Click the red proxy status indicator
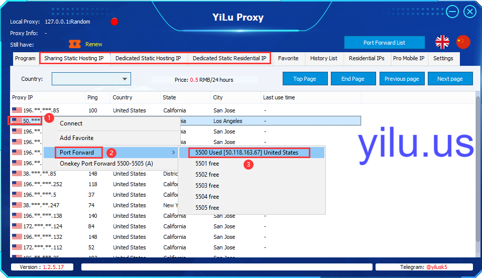 pyautogui.click(x=114, y=22)
